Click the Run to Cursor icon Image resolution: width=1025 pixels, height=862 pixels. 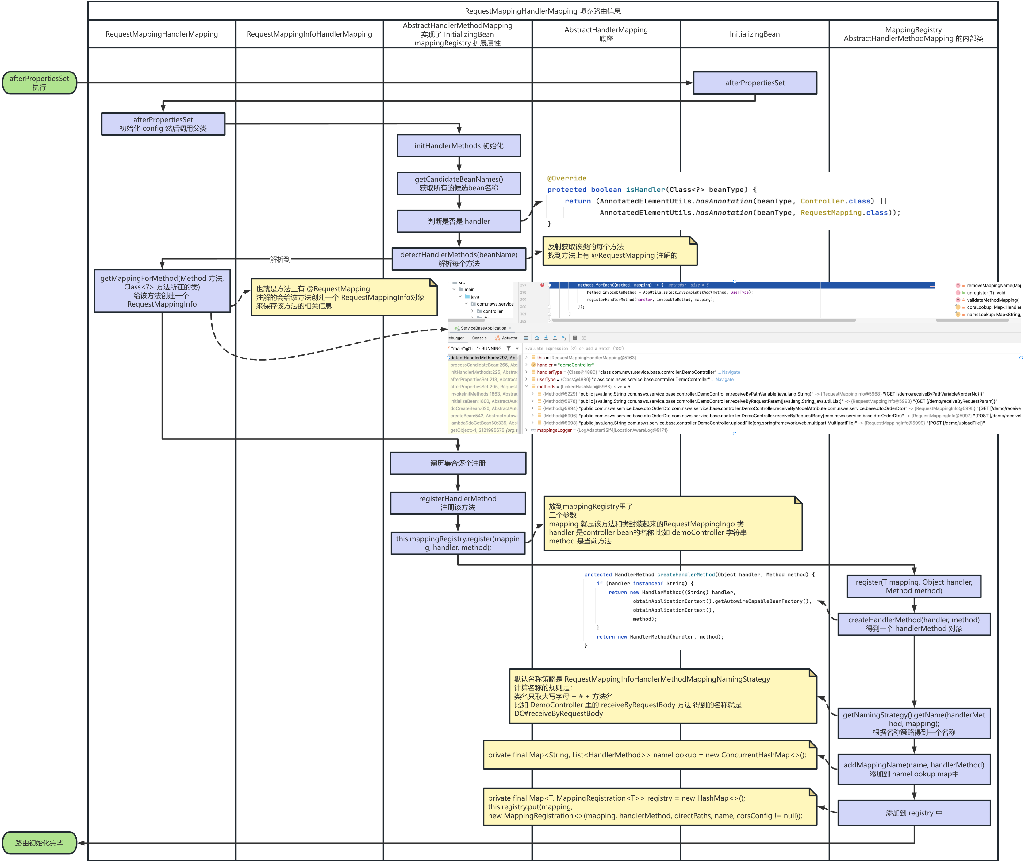(x=563, y=338)
